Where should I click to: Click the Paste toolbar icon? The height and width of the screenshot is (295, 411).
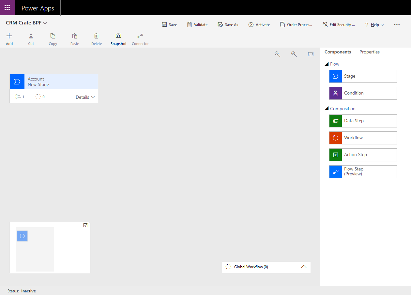(x=74, y=39)
